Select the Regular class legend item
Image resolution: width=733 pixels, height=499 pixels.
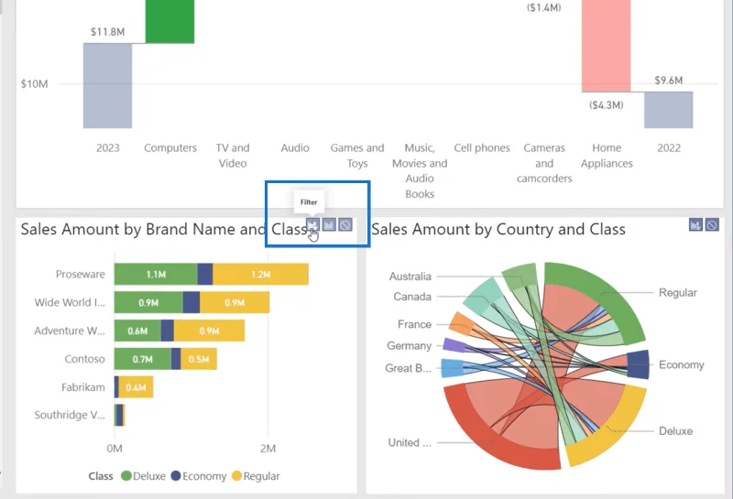pyautogui.click(x=256, y=476)
